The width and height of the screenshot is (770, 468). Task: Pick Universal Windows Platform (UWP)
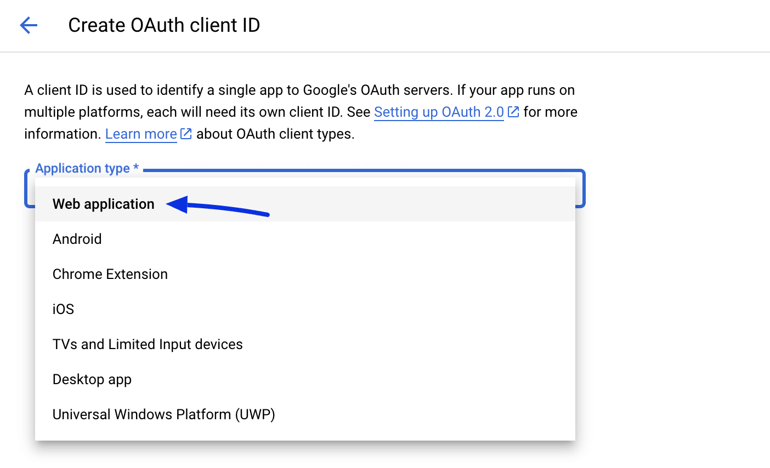click(x=305, y=414)
